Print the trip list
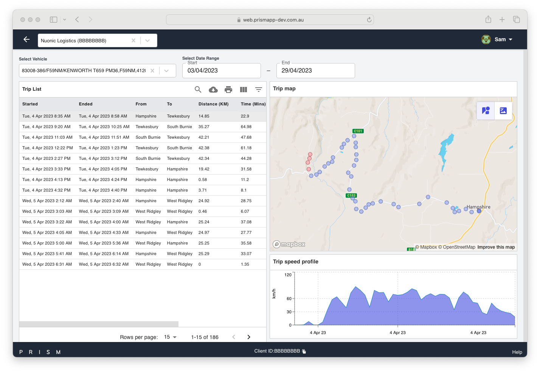540x373 pixels. point(228,90)
